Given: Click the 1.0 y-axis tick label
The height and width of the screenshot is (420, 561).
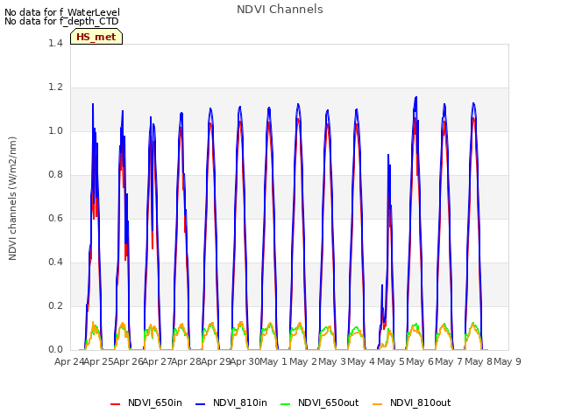Looking at the screenshot, I should click(x=55, y=130).
